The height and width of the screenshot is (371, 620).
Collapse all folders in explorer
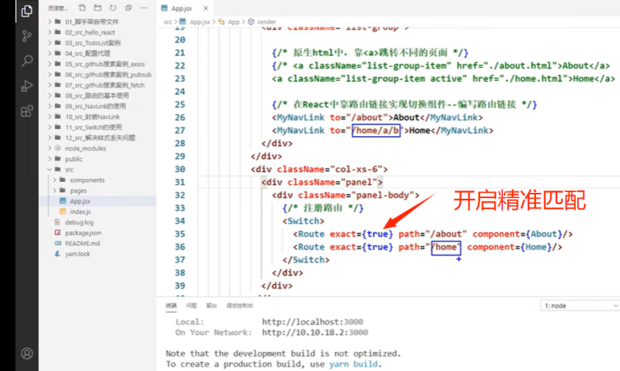click(x=129, y=7)
